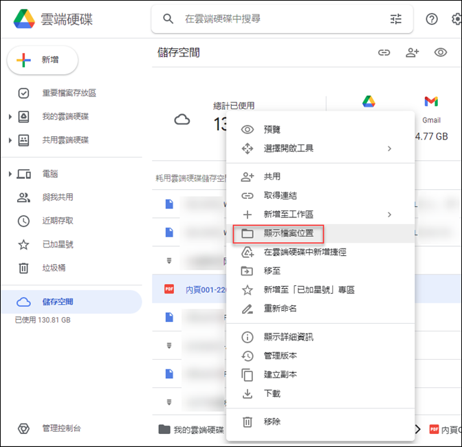Click the 在雲端硬碟中搜尋 search field
This screenshot has height=447, width=462.
pyautogui.click(x=282, y=19)
